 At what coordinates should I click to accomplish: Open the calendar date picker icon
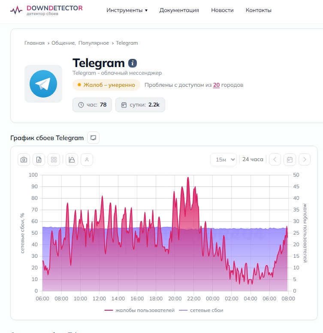click(290, 159)
